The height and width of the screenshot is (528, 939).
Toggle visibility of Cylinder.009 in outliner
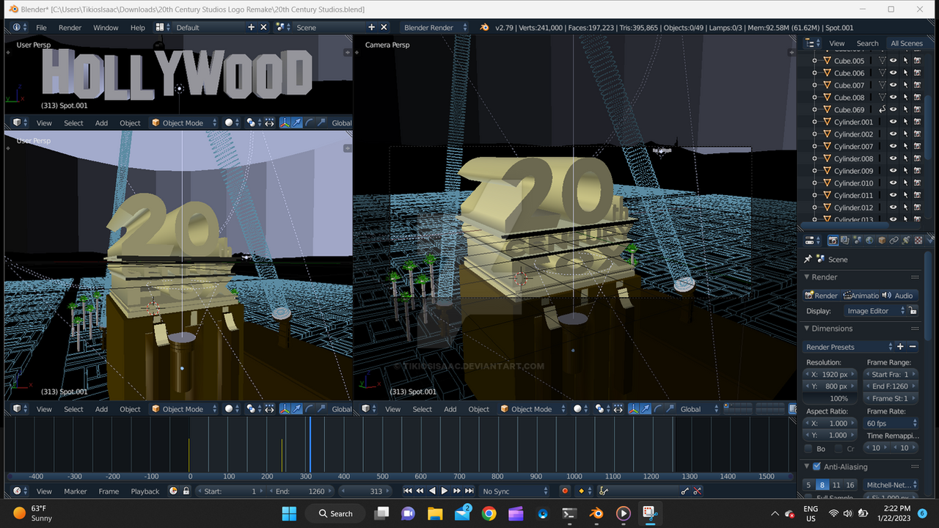[x=894, y=171]
